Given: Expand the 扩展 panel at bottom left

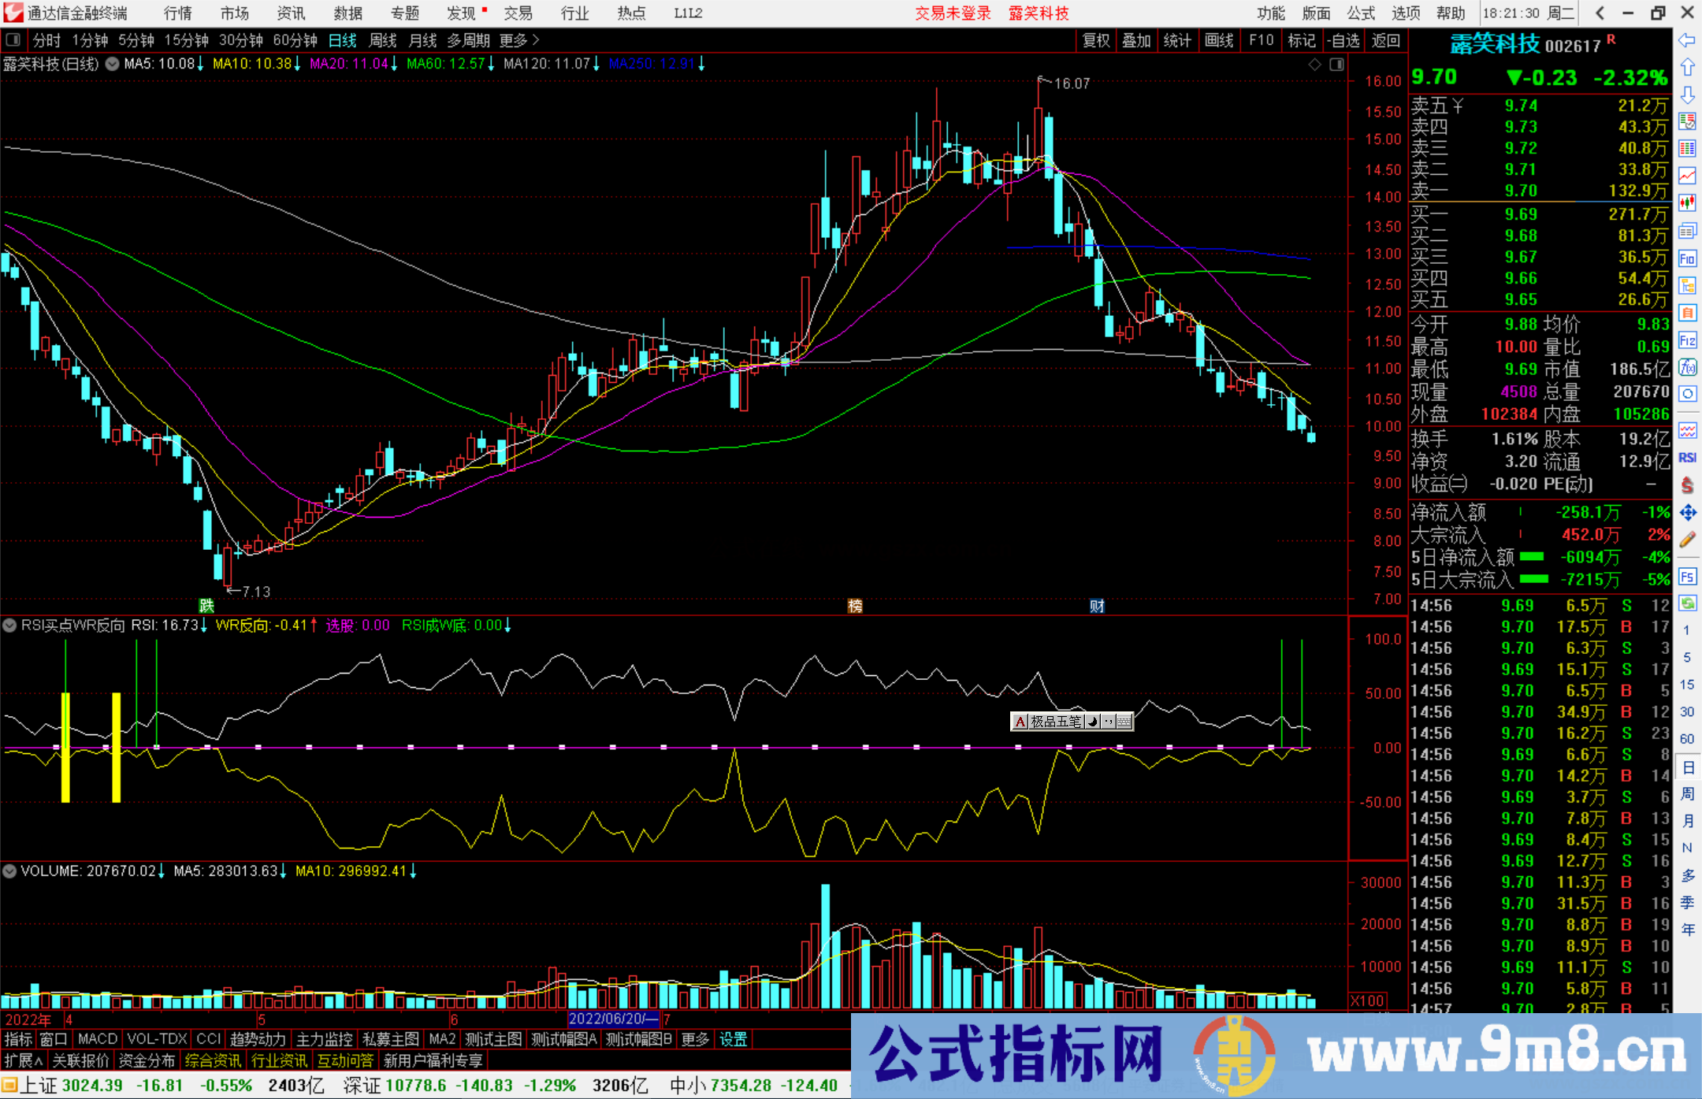Looking at the screenshot, I should point(23,1060).
